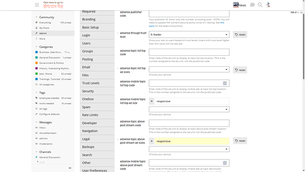Open the Rate Limits settings tab
Screen dimensions: 305x172
click(x=97, y=115)
